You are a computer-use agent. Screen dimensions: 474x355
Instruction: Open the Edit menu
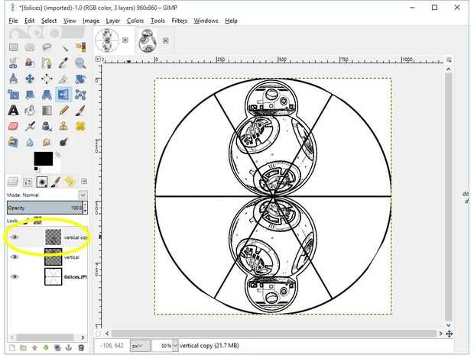pyautogui.click(x=29, y=21)
